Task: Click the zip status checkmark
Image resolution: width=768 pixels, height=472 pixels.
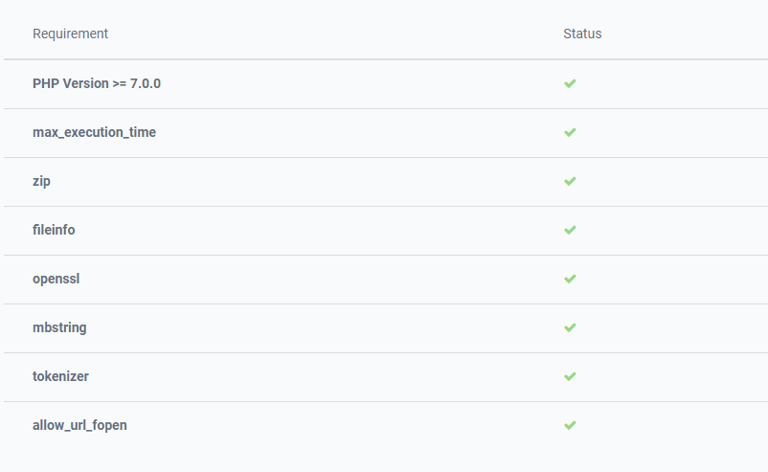Action: click(x=570, y=182)
